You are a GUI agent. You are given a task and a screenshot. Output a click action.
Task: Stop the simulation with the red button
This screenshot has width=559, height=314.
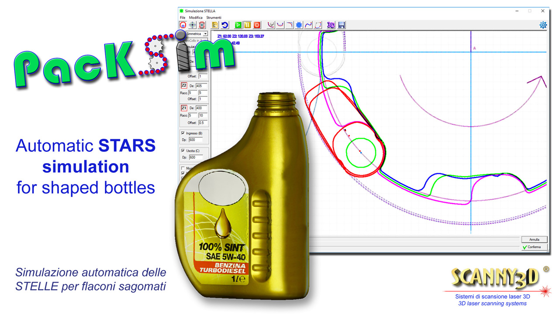[257, 25]
